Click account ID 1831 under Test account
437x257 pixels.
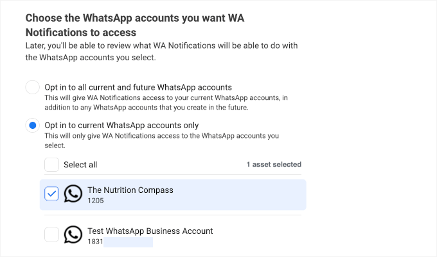[95, 242]
